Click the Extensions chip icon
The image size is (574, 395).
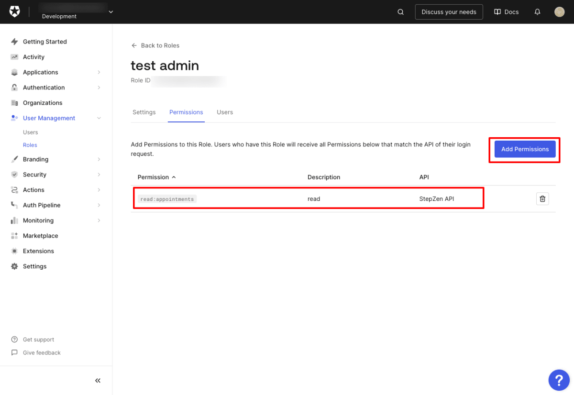click(14, 251)
